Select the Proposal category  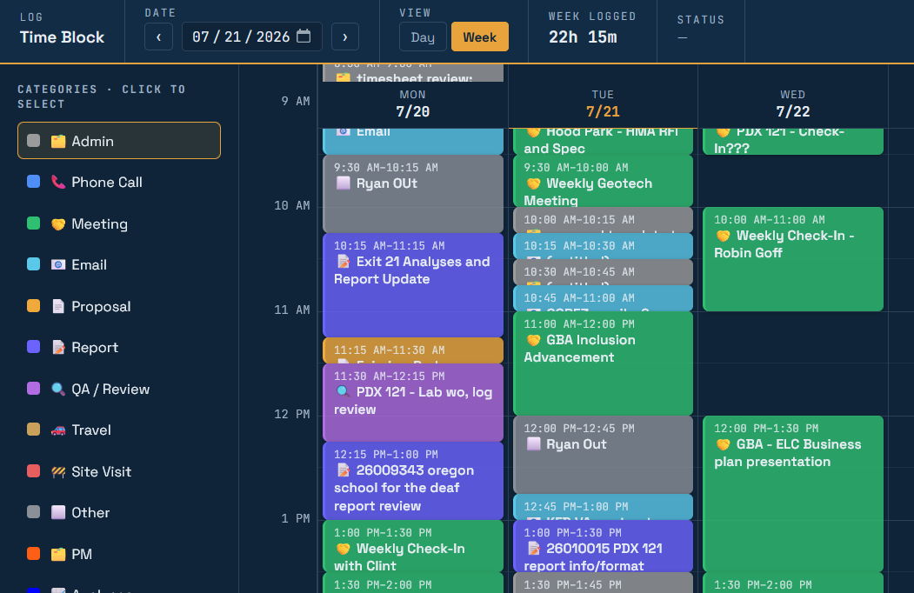pos(119,306)
